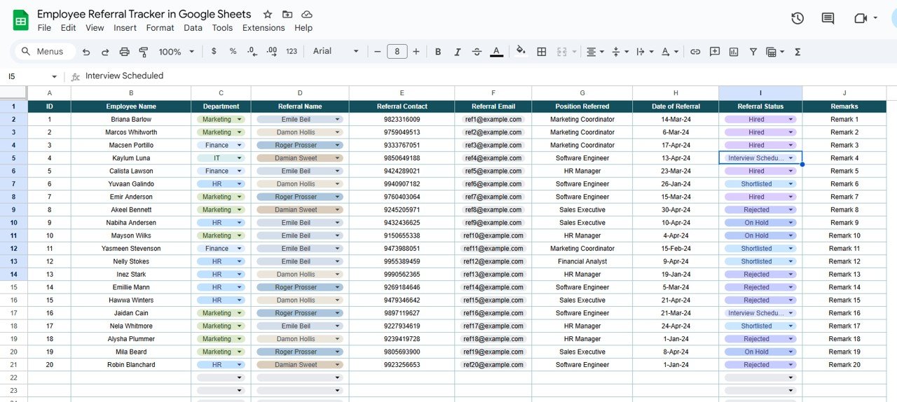Open the Format menu

[x=160, y=28]
